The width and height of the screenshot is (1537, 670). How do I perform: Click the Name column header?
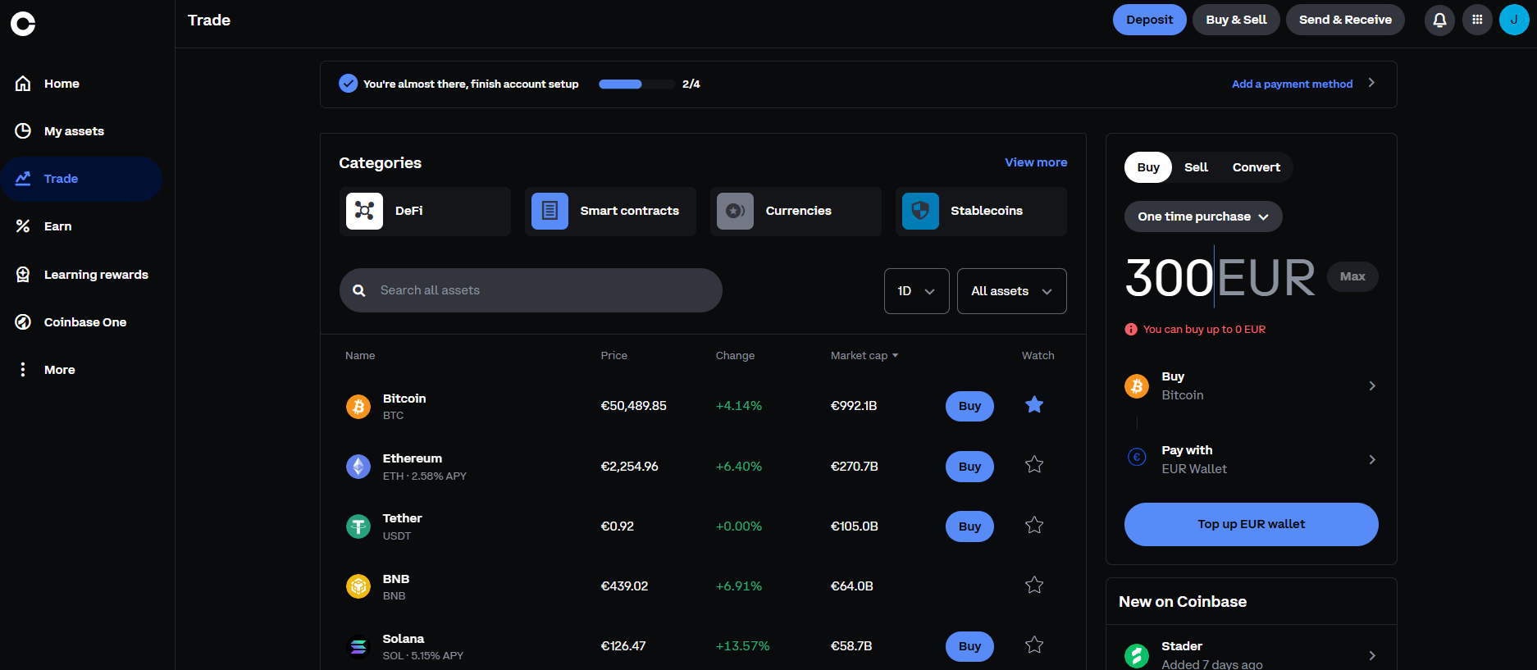pyautogui.click(x=360, y=355)
